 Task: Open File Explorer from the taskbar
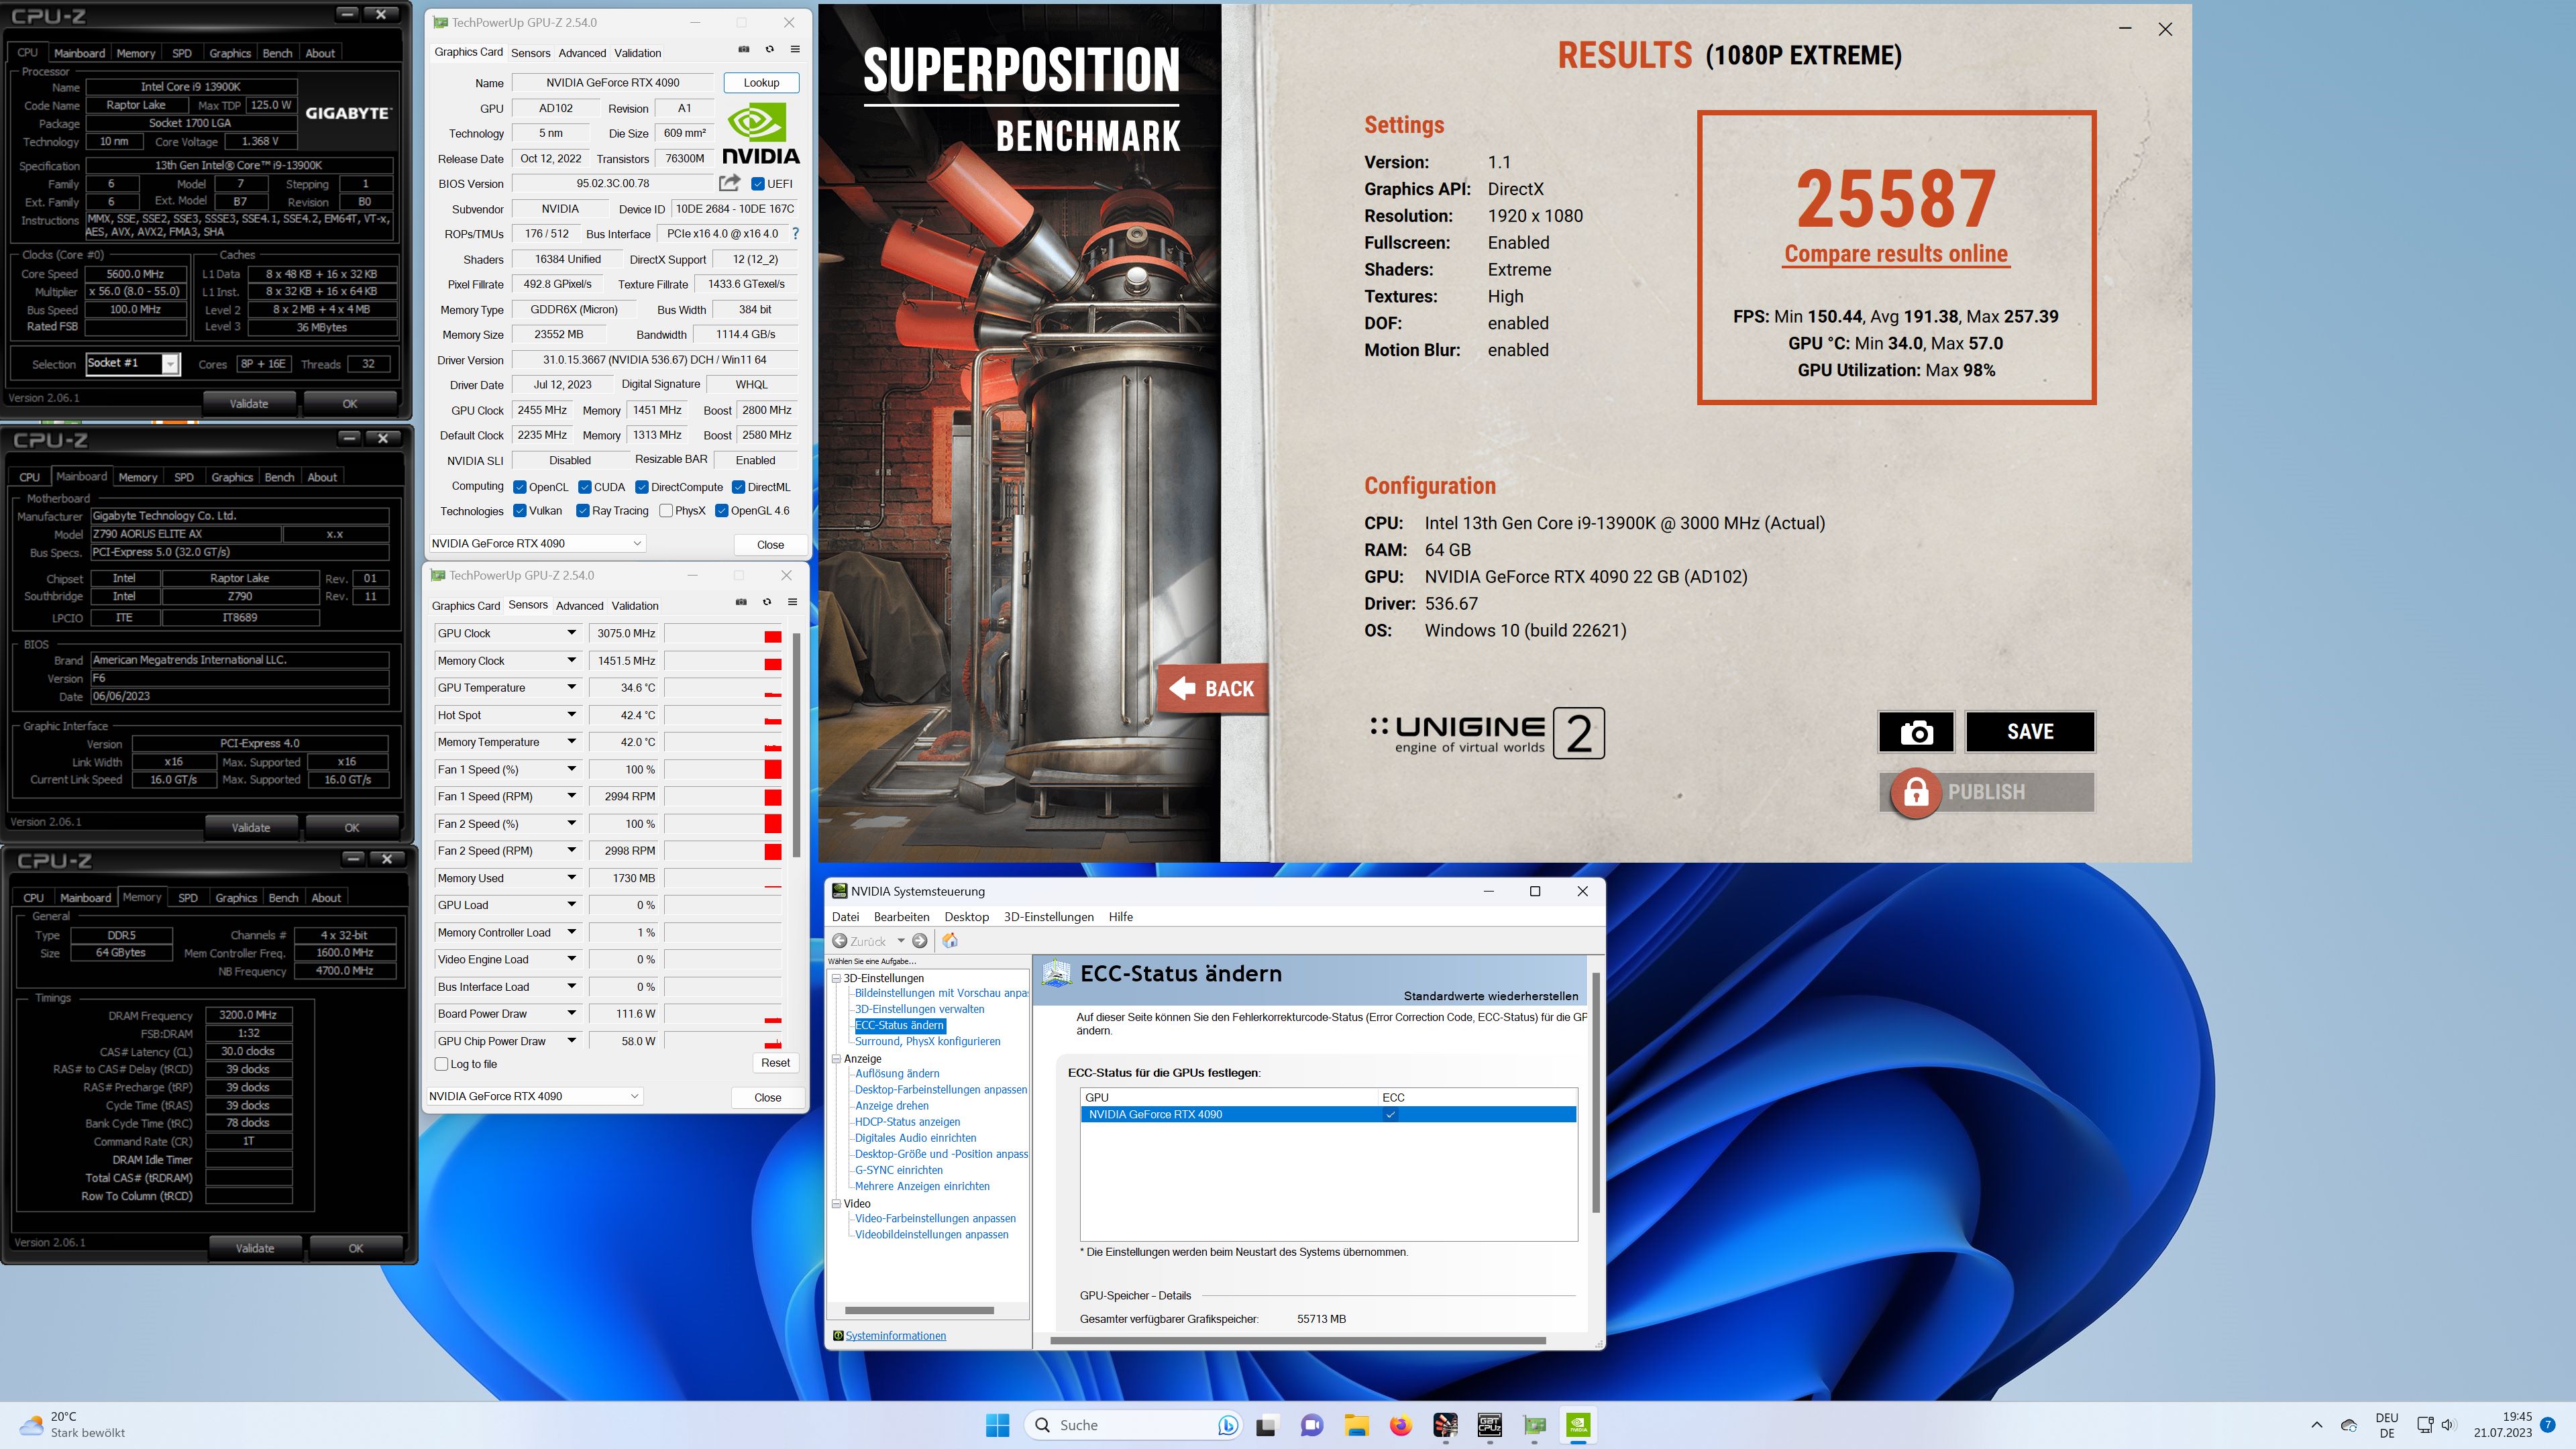pos(1356,1425)
